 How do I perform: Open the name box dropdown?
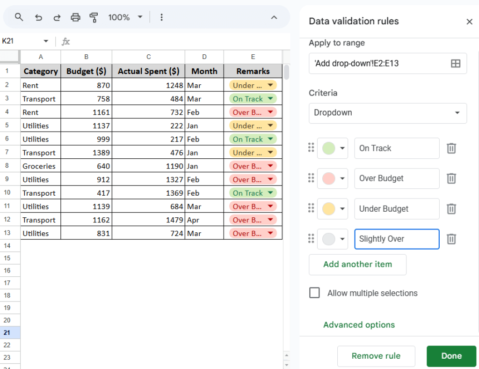tap(45, 41)
